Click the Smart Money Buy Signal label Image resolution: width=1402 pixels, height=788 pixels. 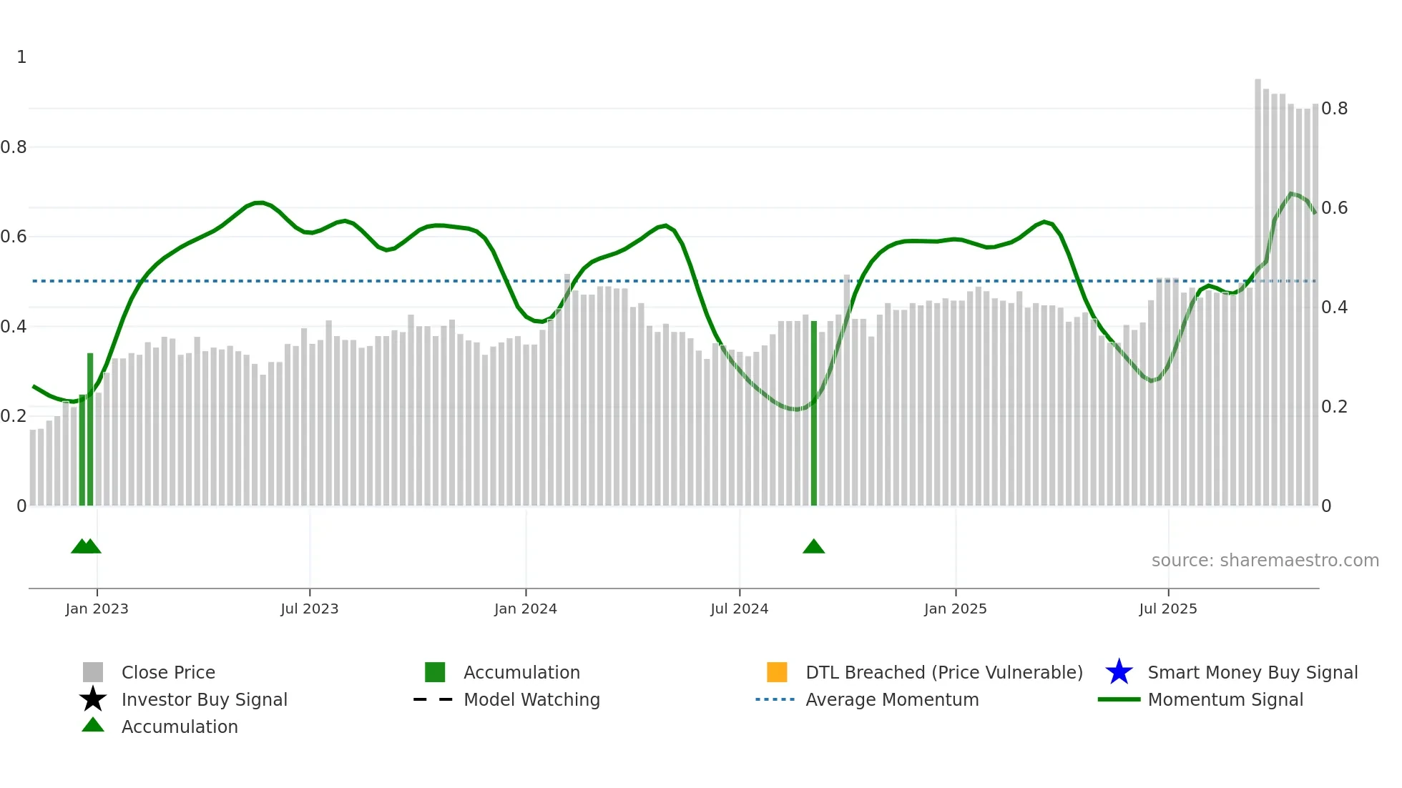[1253, 672]
